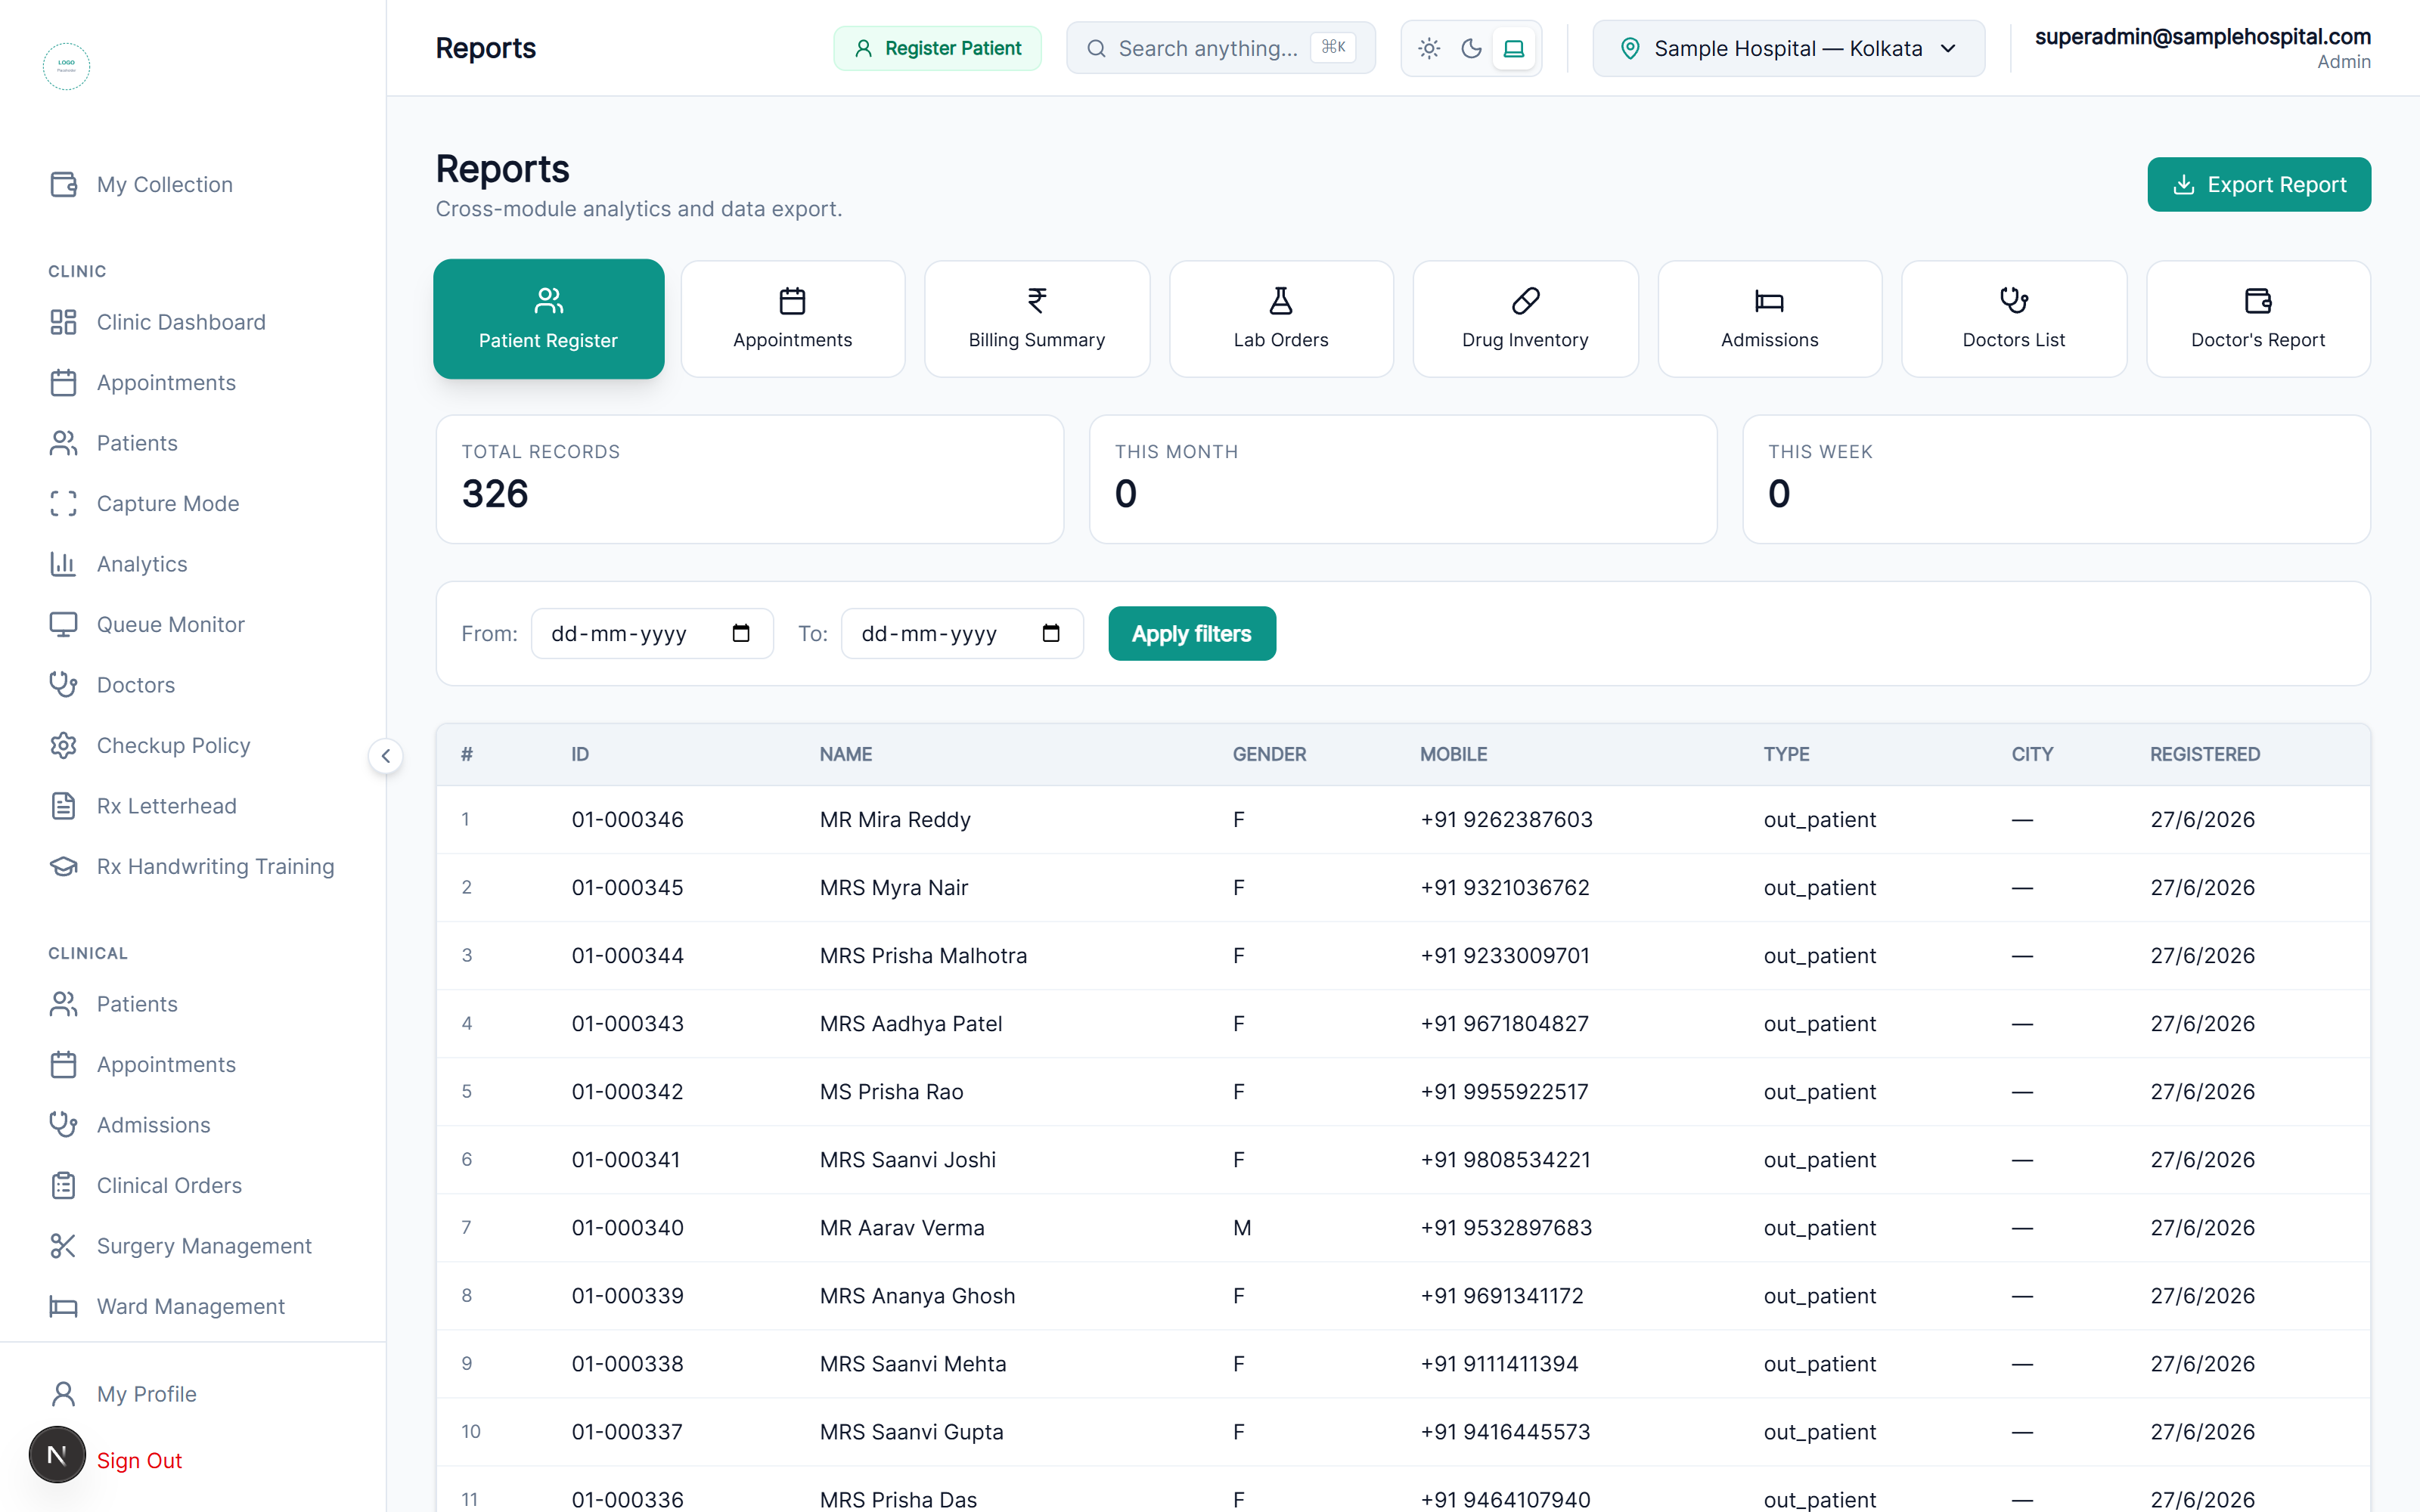This screenshot has height=1512, width=2420.
Task: Open the To date calendar picker
Action: click(x=1051, y=633)
